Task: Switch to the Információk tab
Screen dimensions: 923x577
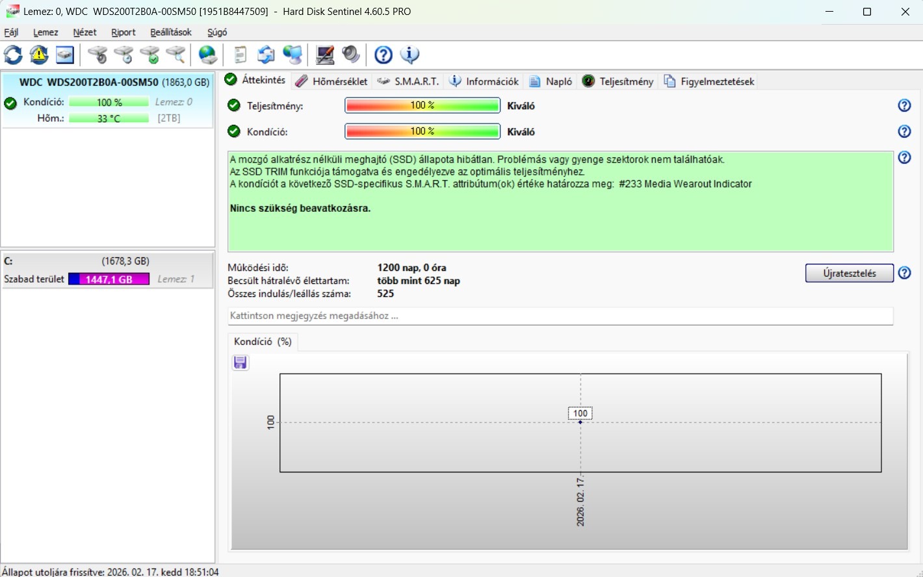Action: tap(484, 81)
